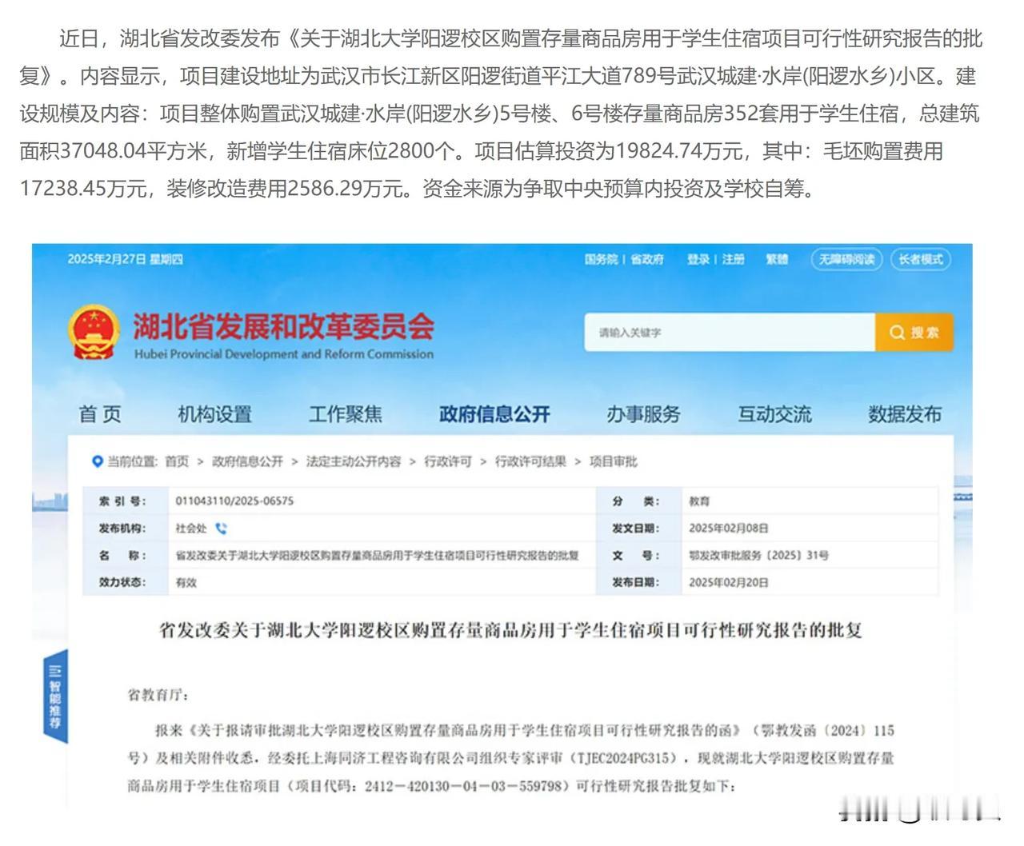Open the 互动交流 menu
Screen dimensions: 1024x846
click(774, 414)
